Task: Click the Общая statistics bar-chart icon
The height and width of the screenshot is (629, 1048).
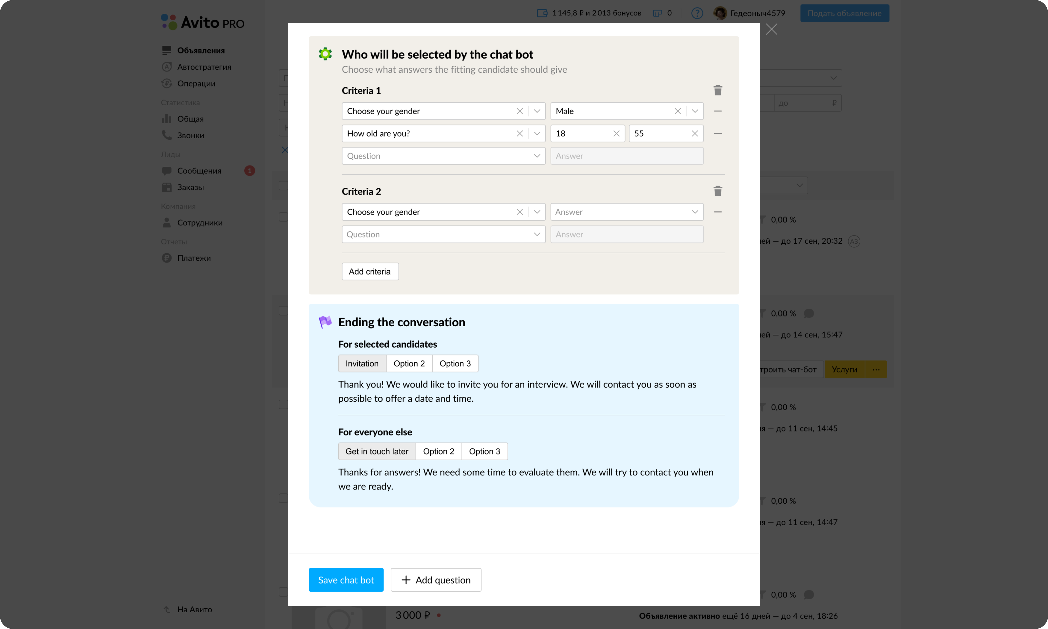Action: click(166, 119)
